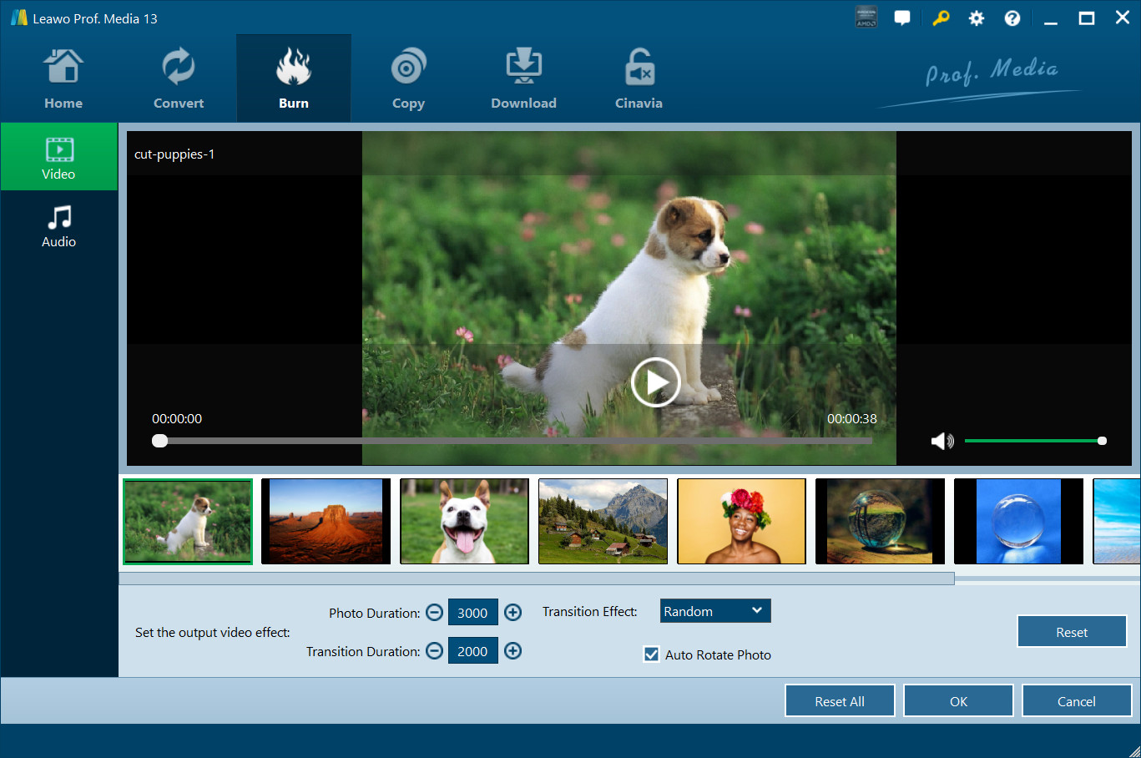Select the Video sidebar tab
This screenshot has height=758, width=1141.
coord(58,156)
